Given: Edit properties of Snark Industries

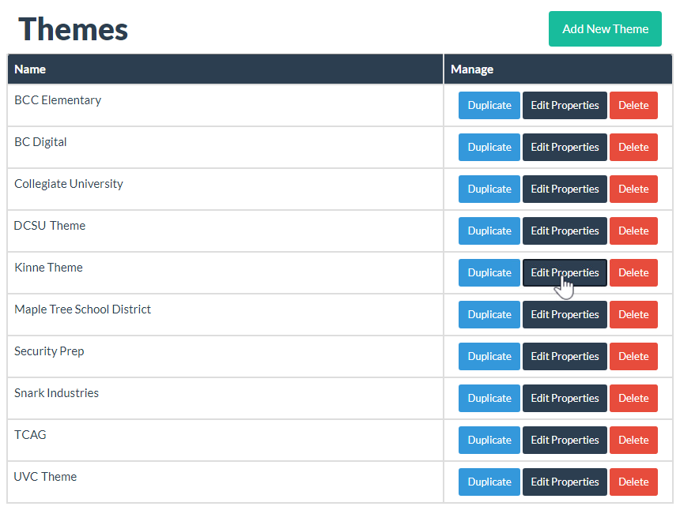Looking at the screenshot, I should tap(565, 399).
